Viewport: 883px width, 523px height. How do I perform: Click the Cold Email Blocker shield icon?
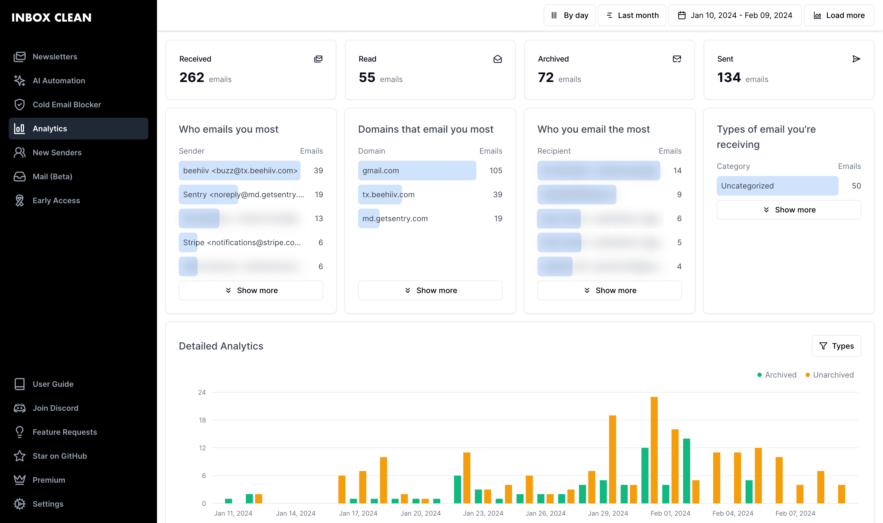point(20,105)
